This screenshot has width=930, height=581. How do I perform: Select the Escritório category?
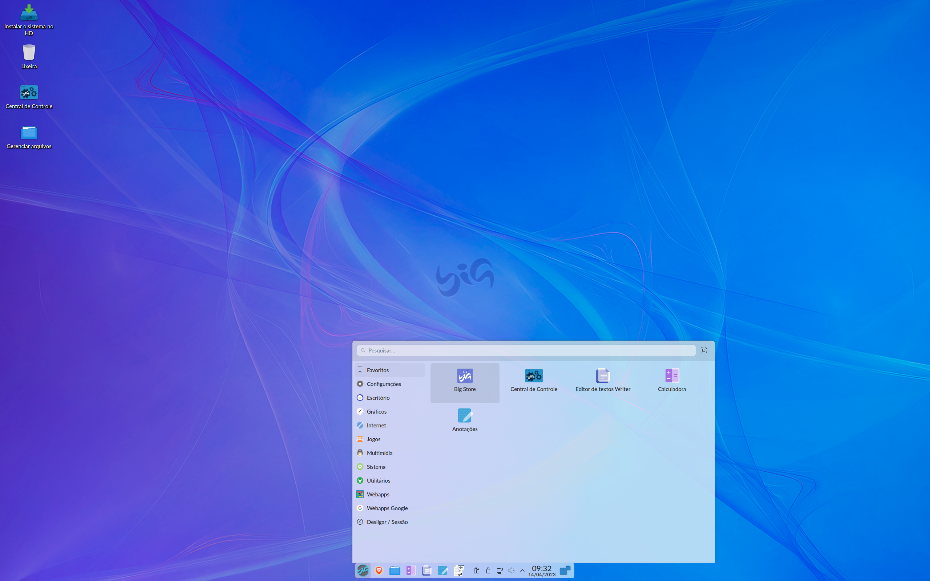click(x=390, y=398)
